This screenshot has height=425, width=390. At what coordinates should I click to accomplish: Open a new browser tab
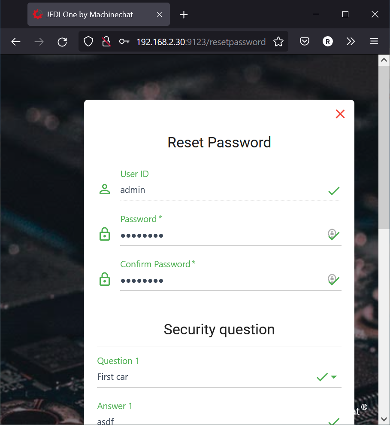pos(184,15)
